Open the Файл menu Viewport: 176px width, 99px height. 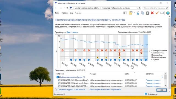tap(57, 13)
